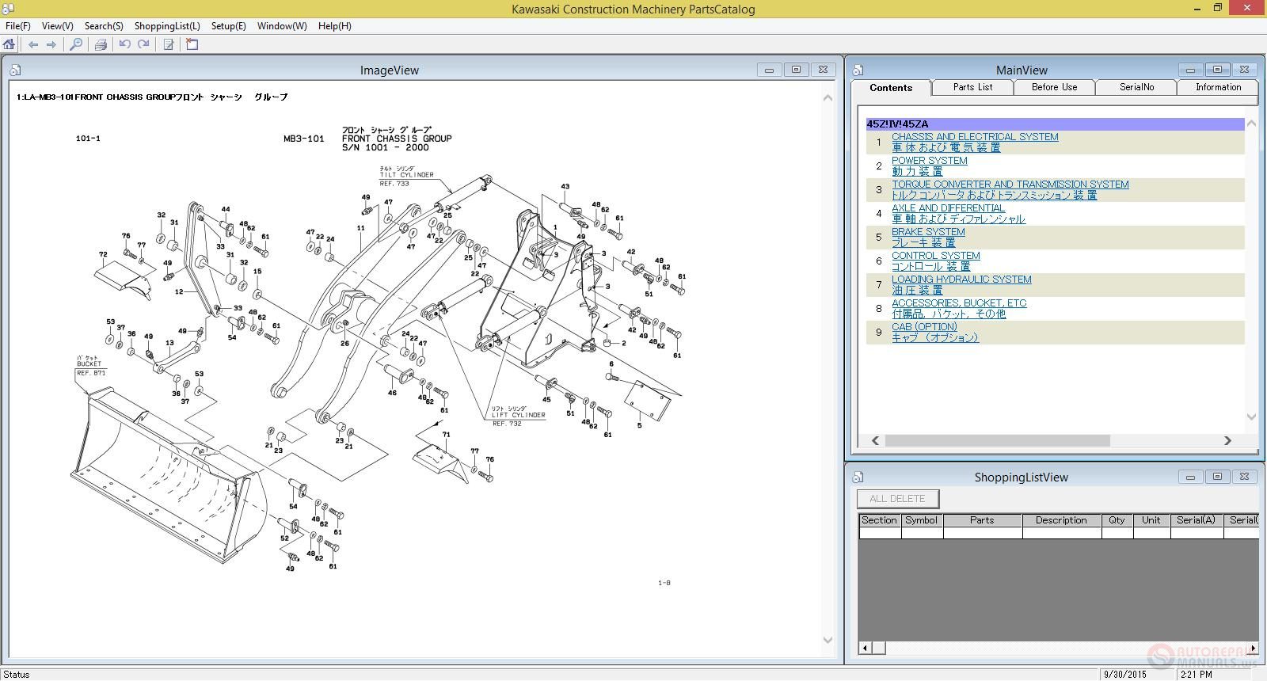Click the Serial(A) column header
1267x681 pixels.
pos(1197,520)
